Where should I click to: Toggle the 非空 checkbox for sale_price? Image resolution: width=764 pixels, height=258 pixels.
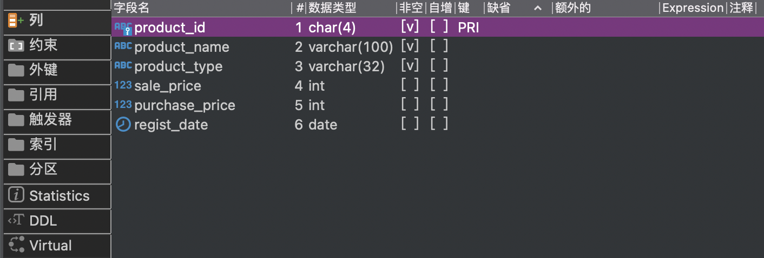pyautogui.click(x=410, y=86)
